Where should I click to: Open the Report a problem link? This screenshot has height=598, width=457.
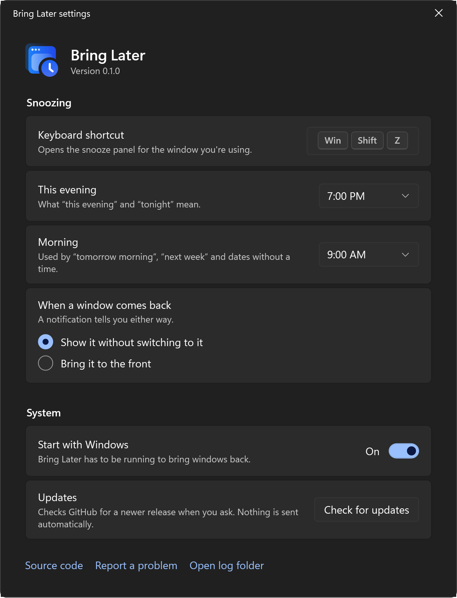click(136, 566)
